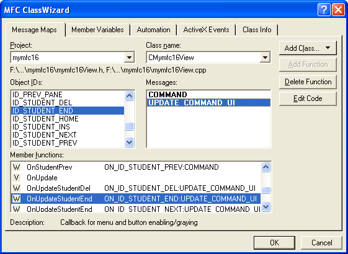The image size is (348, 254).
Task: Select the OnUpdateStudentDel member function
Action: click(136, 188)
